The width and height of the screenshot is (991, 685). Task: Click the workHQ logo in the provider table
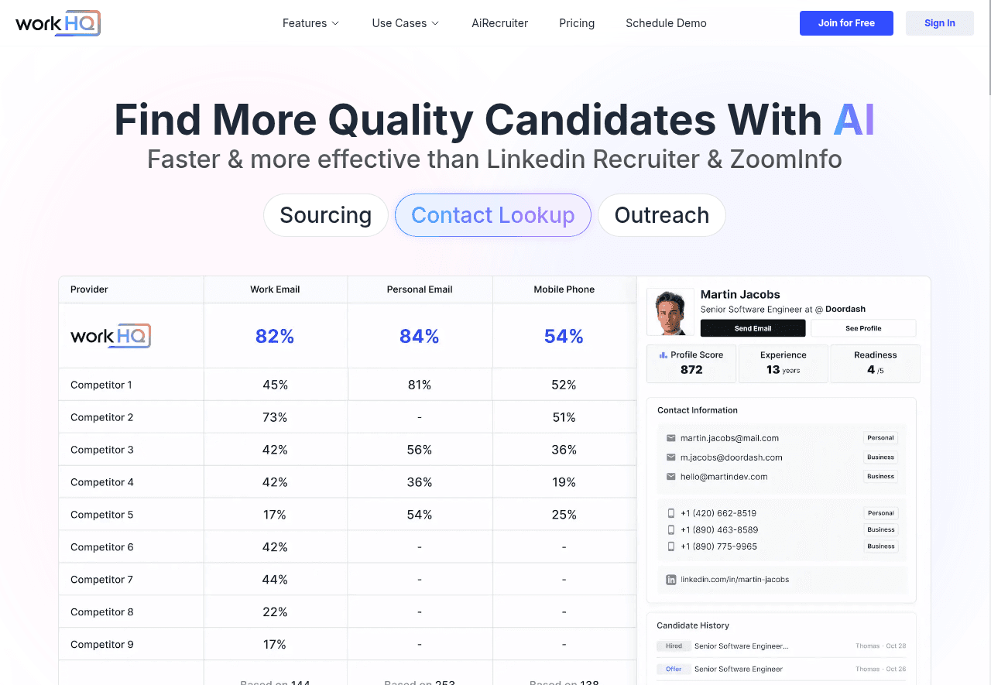(x=111, y=336)
